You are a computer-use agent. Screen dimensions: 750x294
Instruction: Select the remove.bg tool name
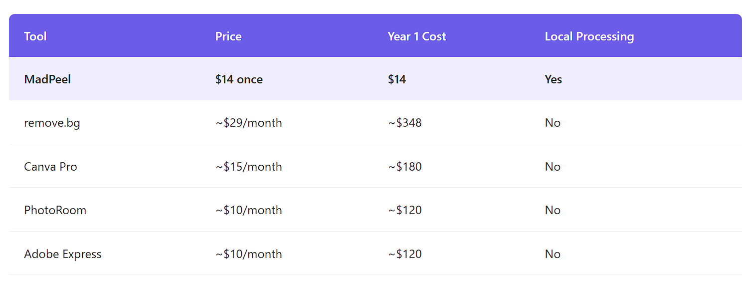click(52, 123)
